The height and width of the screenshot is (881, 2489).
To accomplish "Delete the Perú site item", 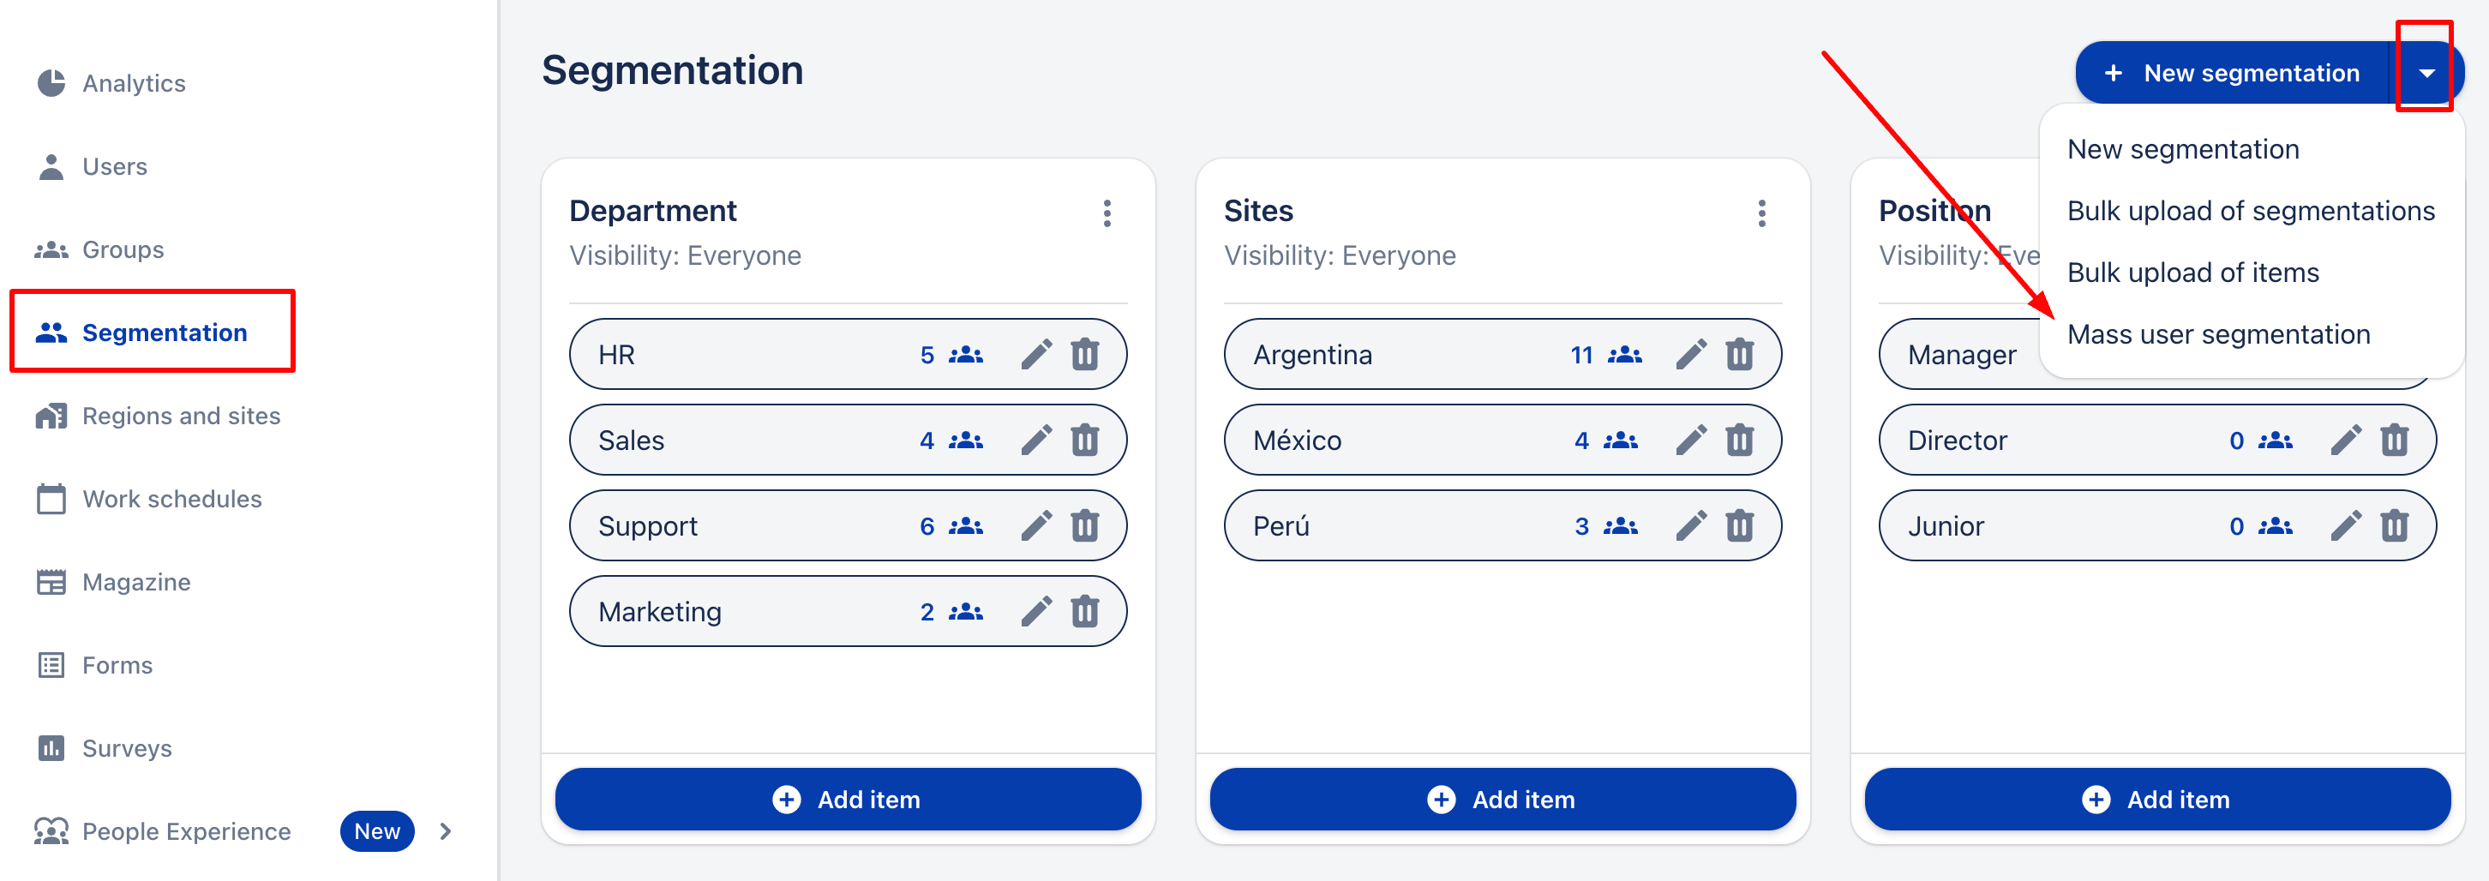I will coord(1739,526).
